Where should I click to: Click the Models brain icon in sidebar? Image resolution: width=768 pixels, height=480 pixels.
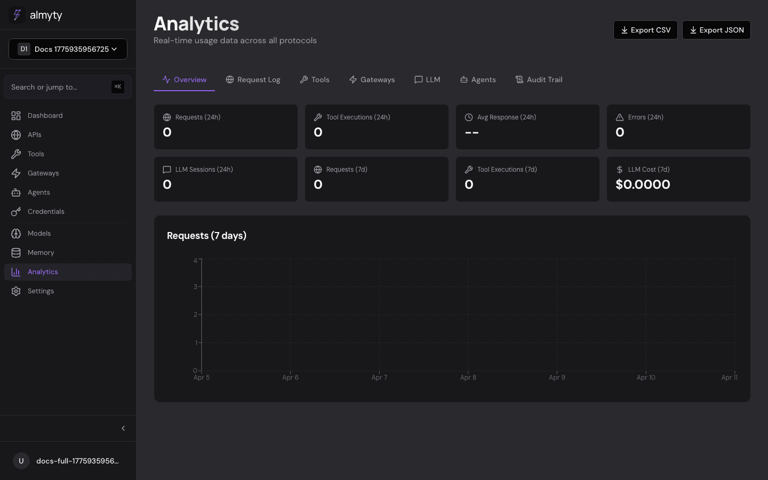click(16, 234)
